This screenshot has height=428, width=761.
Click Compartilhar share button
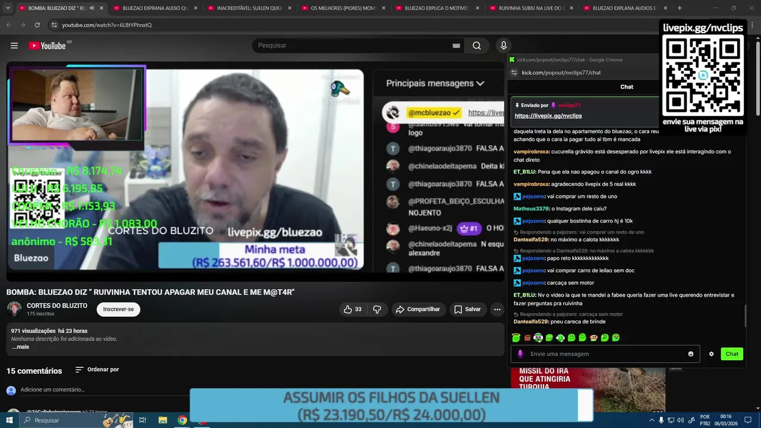click(417, 309)
